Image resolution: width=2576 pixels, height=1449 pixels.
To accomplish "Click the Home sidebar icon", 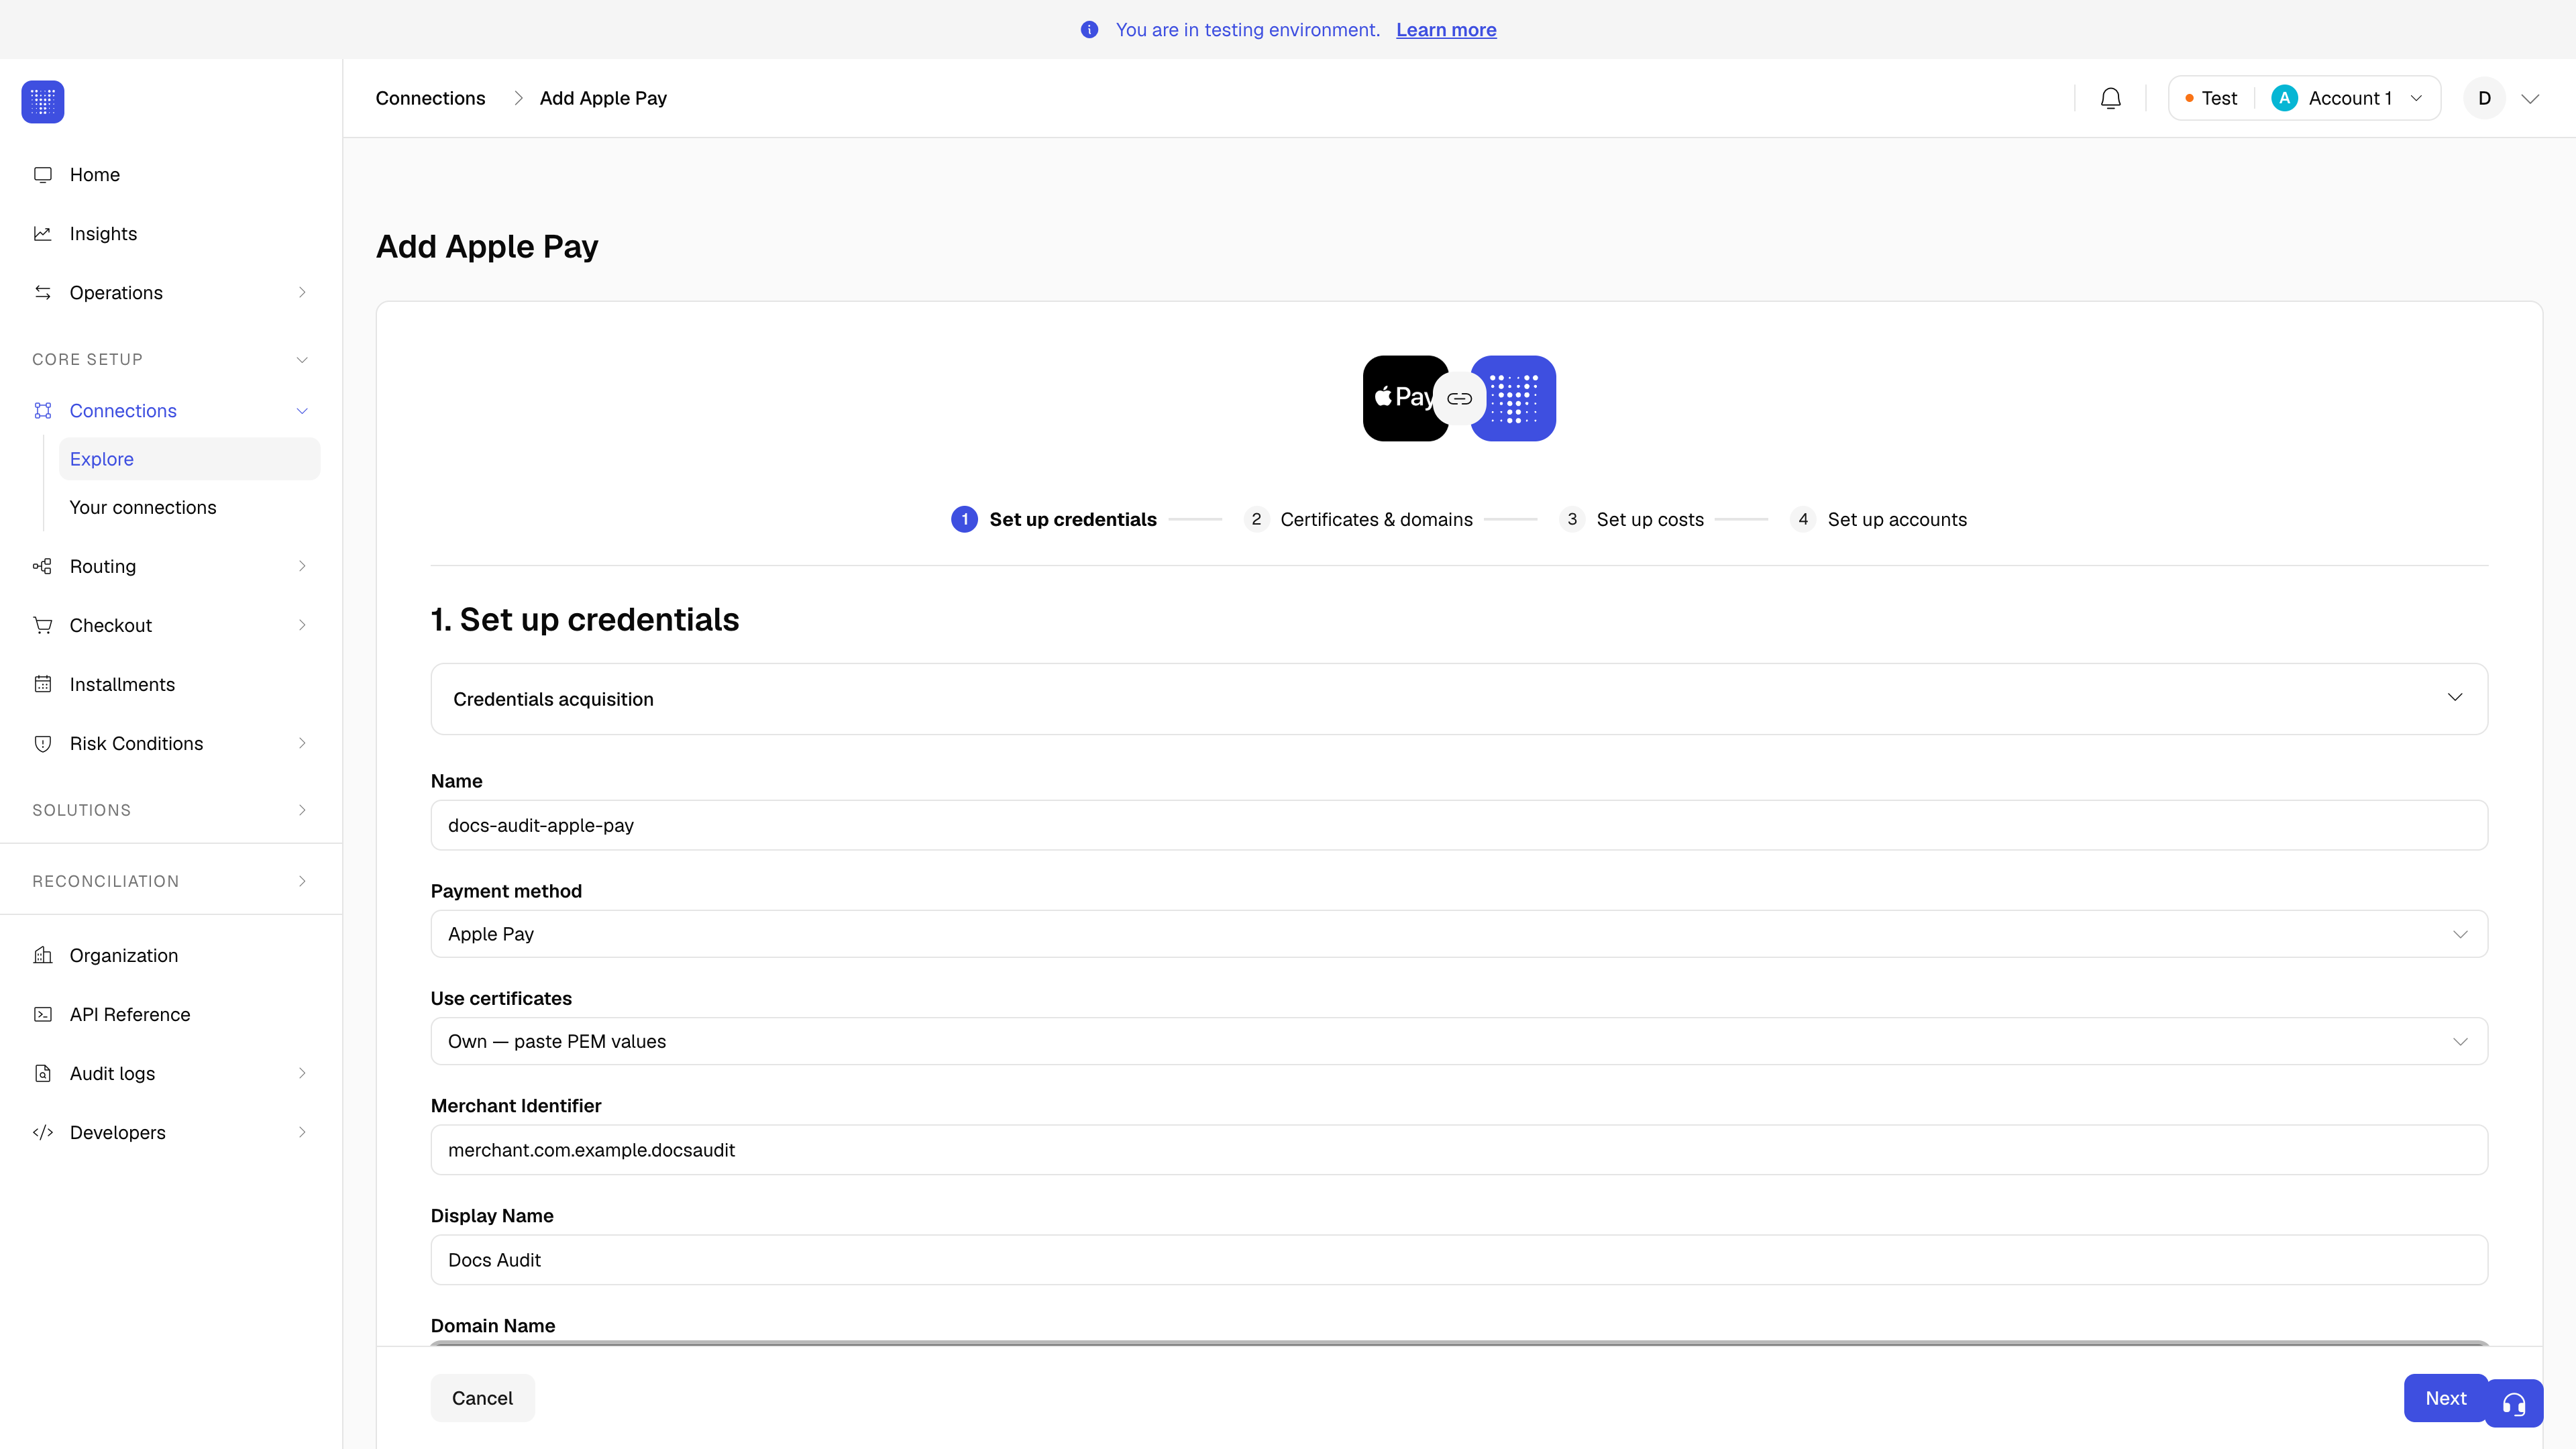I will coord(43,175).
